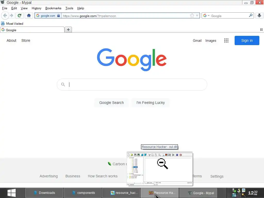The image size is (264, 198).
Task: Go to the Home page
Action: (x=29, y=16)
